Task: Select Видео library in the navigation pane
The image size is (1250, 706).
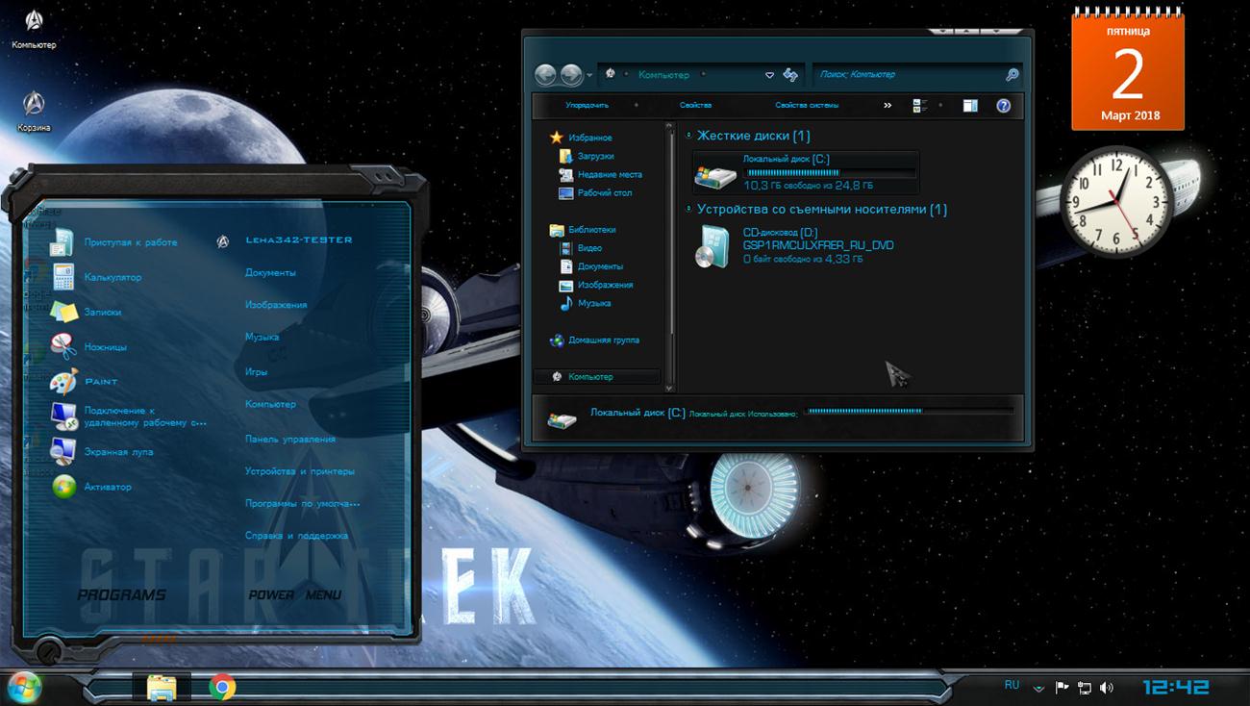Action: 589,248
